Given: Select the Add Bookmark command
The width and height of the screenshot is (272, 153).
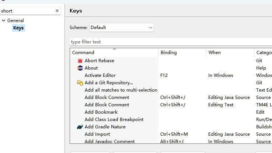Looking at the screenshot, I should (101, 112).
